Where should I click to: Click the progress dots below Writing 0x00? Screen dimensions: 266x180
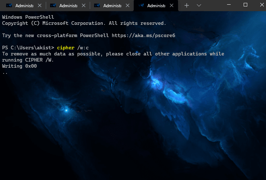click(x=5, y=73)
